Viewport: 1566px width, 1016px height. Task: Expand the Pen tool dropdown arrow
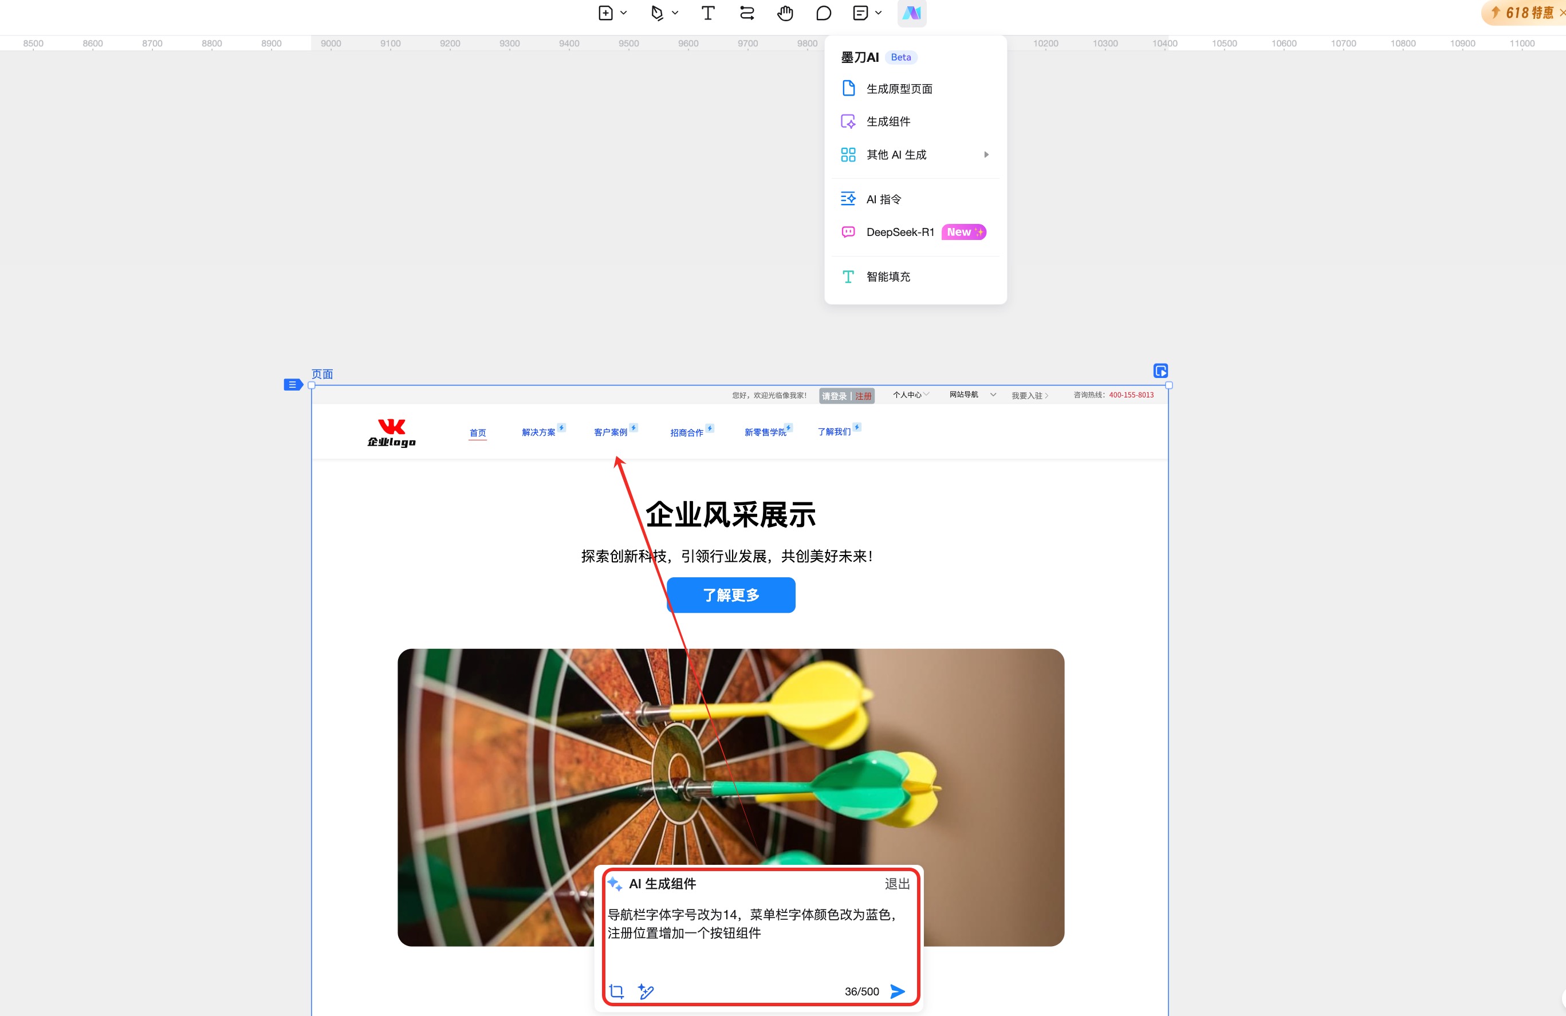tap(675, 13)
